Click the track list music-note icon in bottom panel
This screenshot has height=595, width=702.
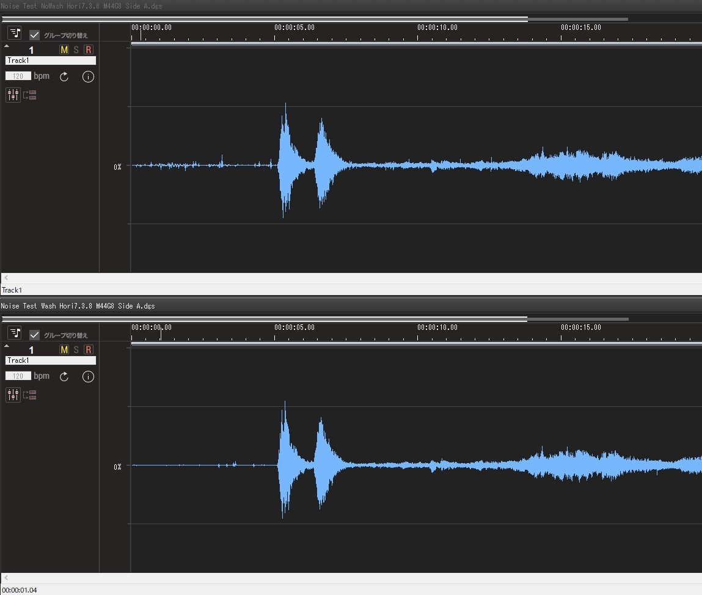pos(15,333)
